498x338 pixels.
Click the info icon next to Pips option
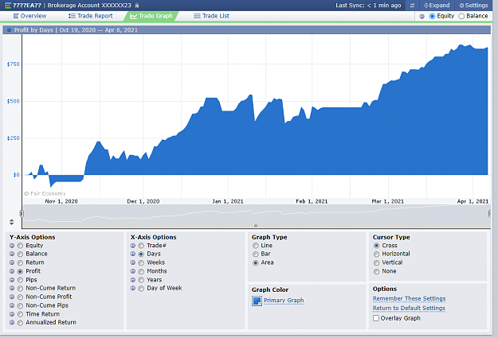click(x=12, y=280)
